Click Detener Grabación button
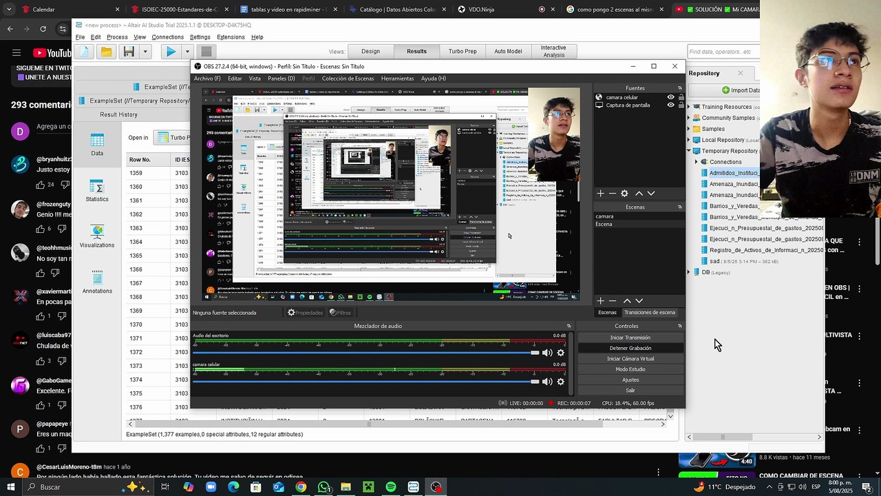Image resolution: width=881 pixels, height=496 pixels. (x=630, y=348)
